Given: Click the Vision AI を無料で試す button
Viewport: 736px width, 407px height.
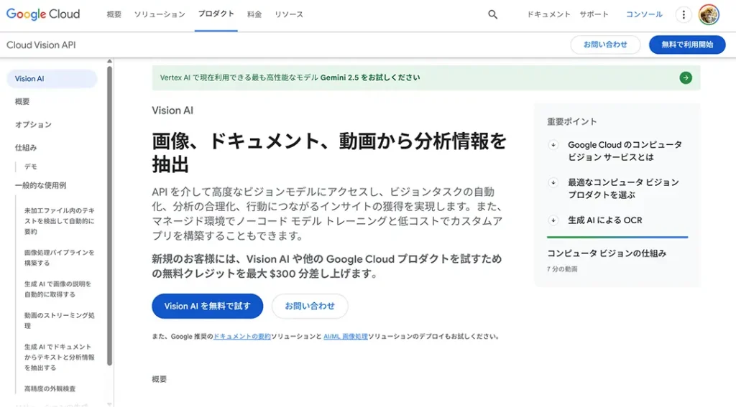Looking at the screenshot, I should point(208,307).
